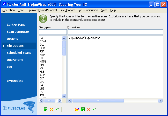Click the file types green undo icon
Viewport: 168px width, 116px height.
(57, 110)
